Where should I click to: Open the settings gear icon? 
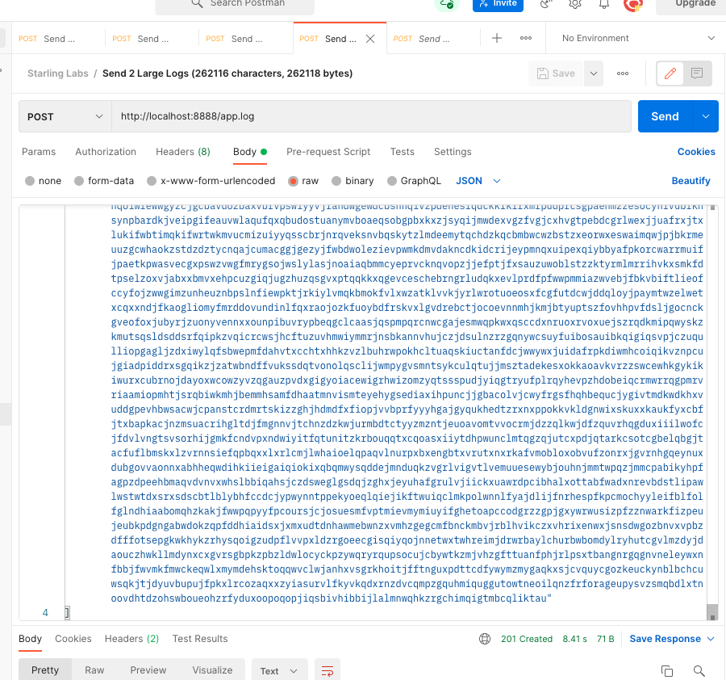[x=575, y=4]
